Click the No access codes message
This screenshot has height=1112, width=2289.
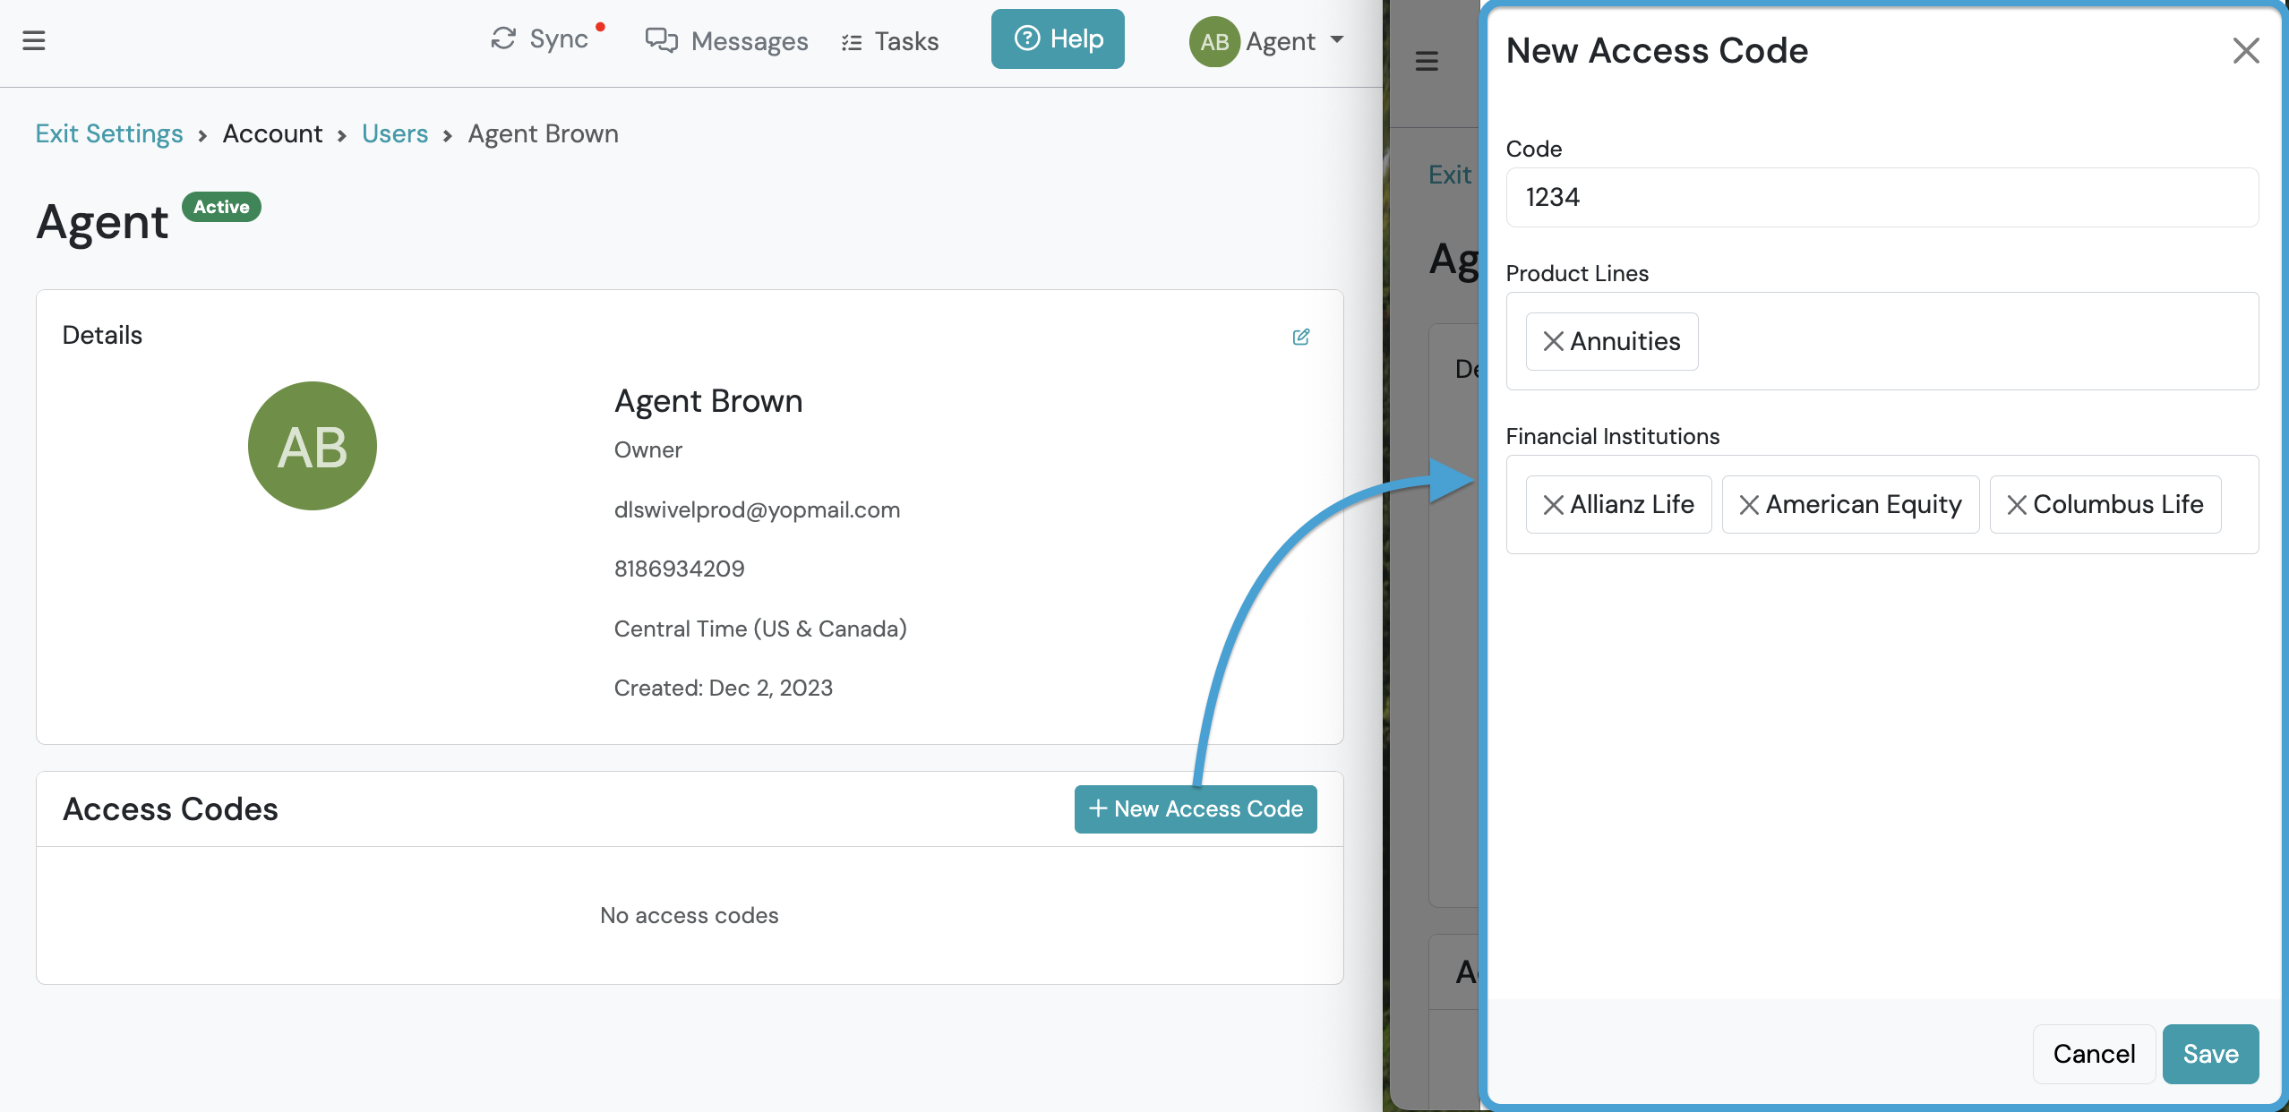[690, 915]
